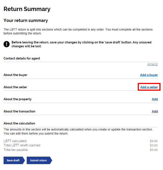
Task: Click the bold save draft warning message
Action: pyautogui.click(x=81, y=44)
